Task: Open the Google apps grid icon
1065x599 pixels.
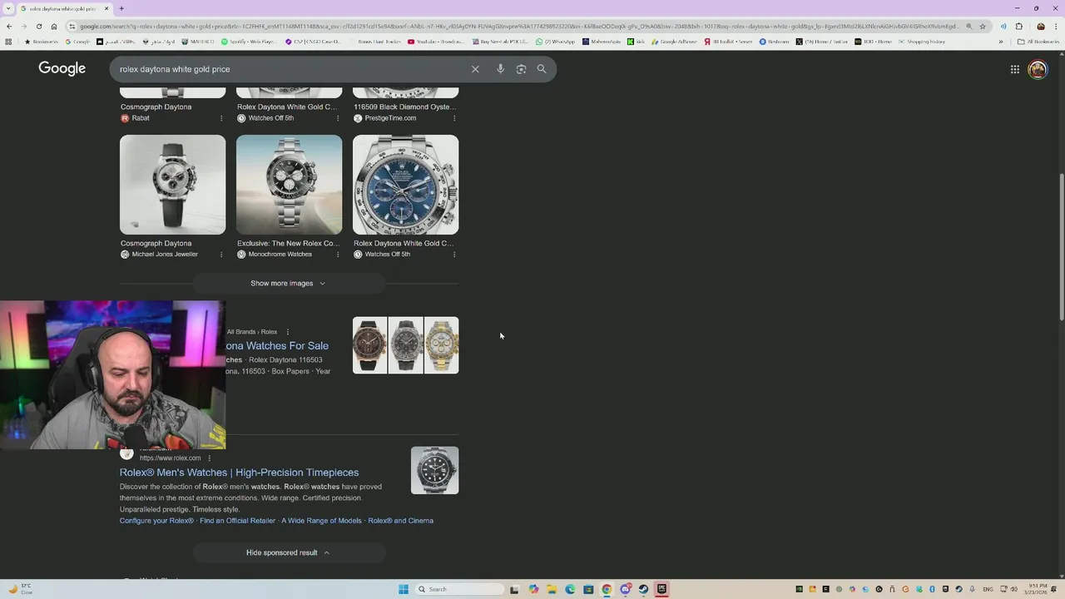Action: [x=1015, y=69]
